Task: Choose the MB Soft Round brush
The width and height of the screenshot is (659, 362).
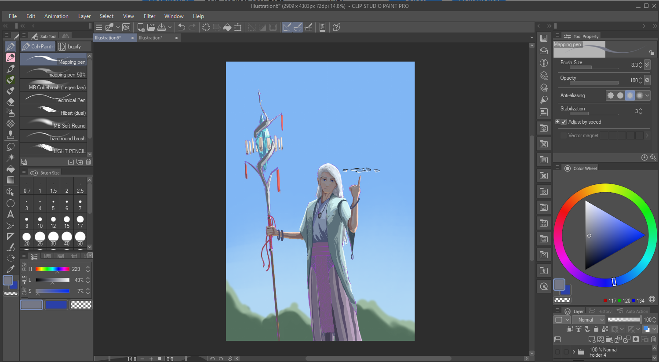Action: coord(53,124)
